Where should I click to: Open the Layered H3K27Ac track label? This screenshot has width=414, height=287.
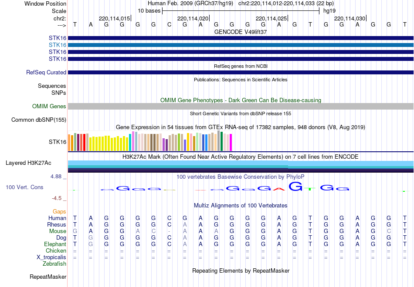point(28,163)
